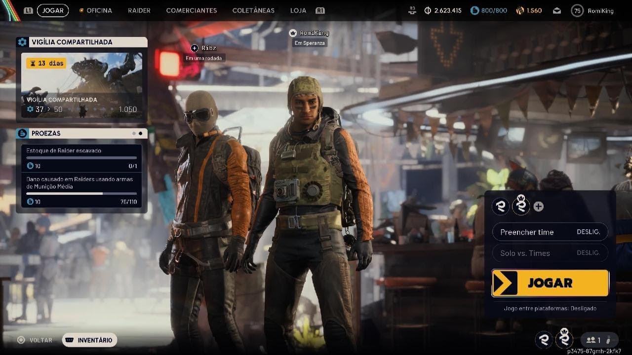Click the Proezas header icon
632x355 pixels.
(22, 133)
